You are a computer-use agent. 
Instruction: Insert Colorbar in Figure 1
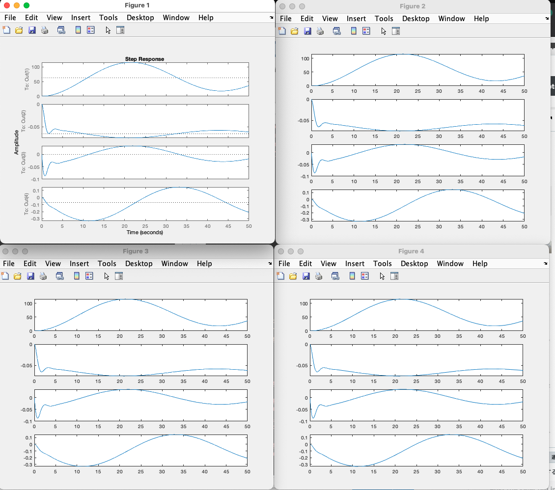[78, 30]
